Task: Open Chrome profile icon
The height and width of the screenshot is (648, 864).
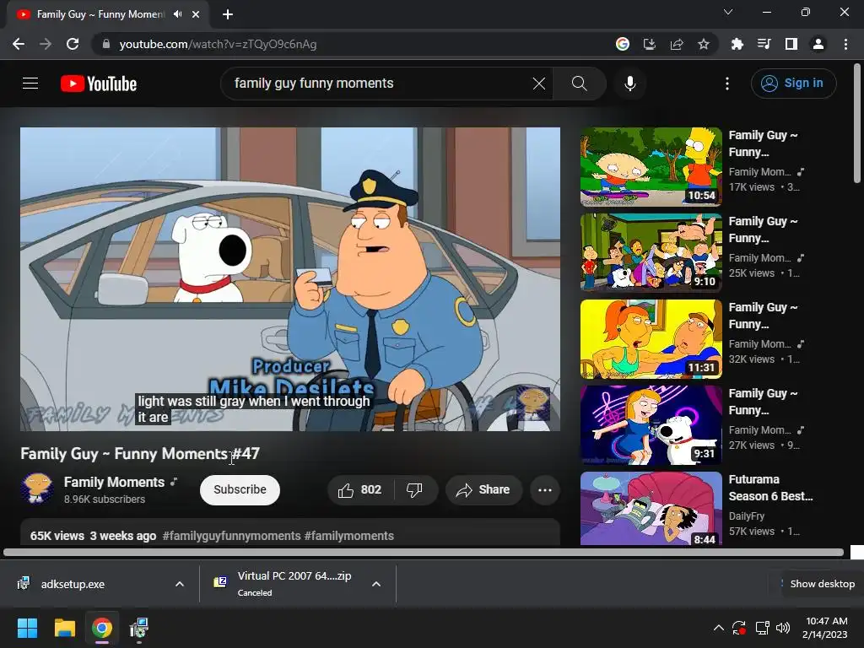Action: tap(818, 44)
